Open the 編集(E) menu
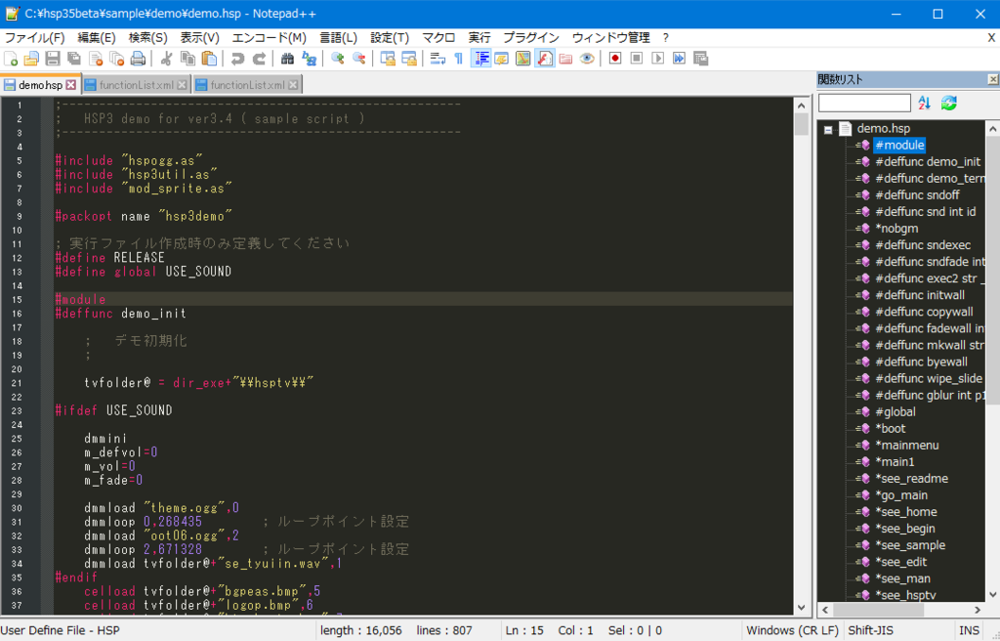The width and height of the screenshot is (1000, 641). click(x=97, y=38)
